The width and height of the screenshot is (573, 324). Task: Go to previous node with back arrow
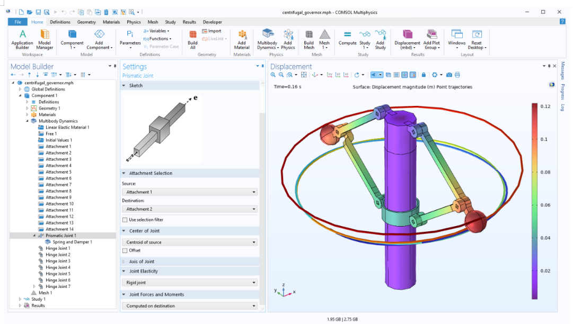point(13,75)
